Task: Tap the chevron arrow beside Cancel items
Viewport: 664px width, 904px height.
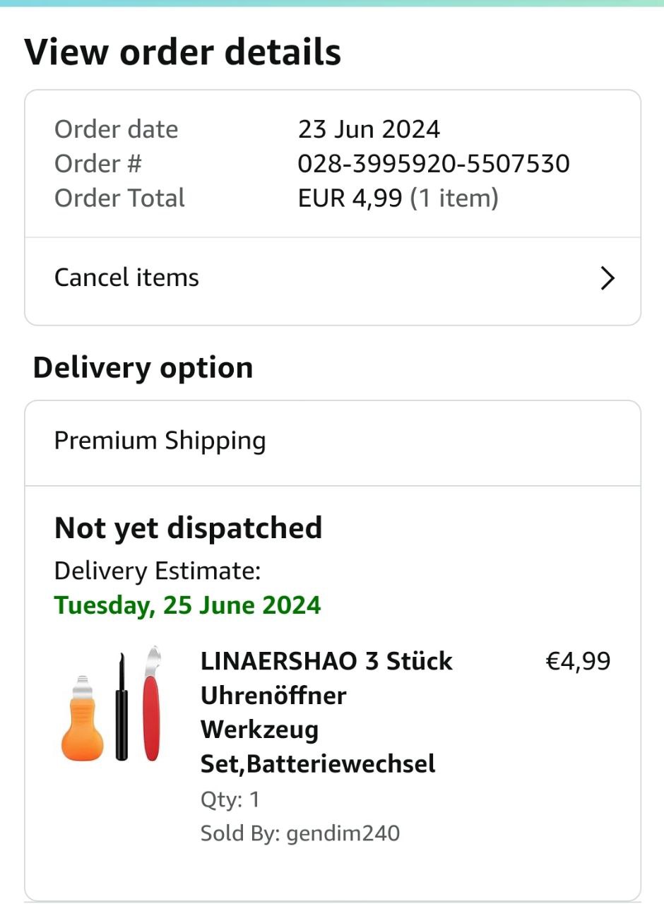Action: pyautogui.click(x=607, y=279)
